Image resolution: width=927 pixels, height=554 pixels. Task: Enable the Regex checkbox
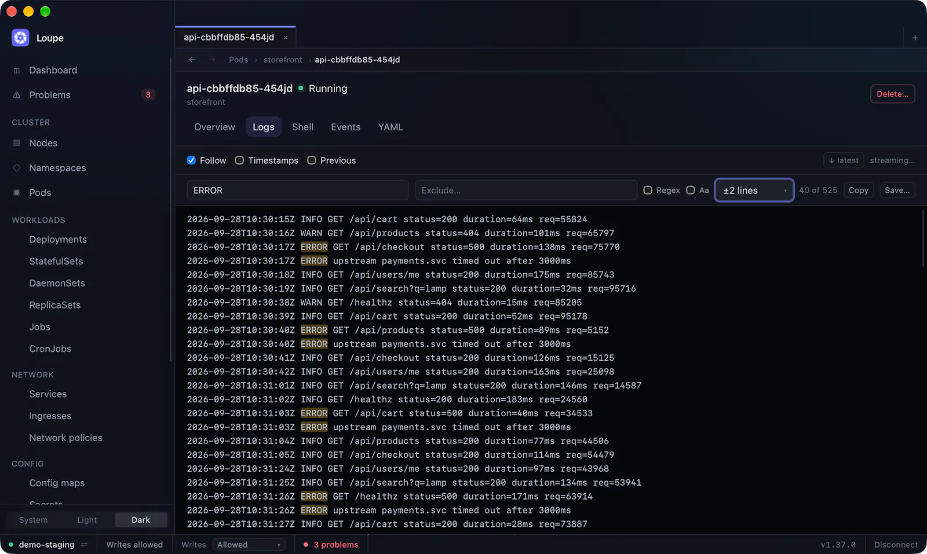click(x=648, y=190)
